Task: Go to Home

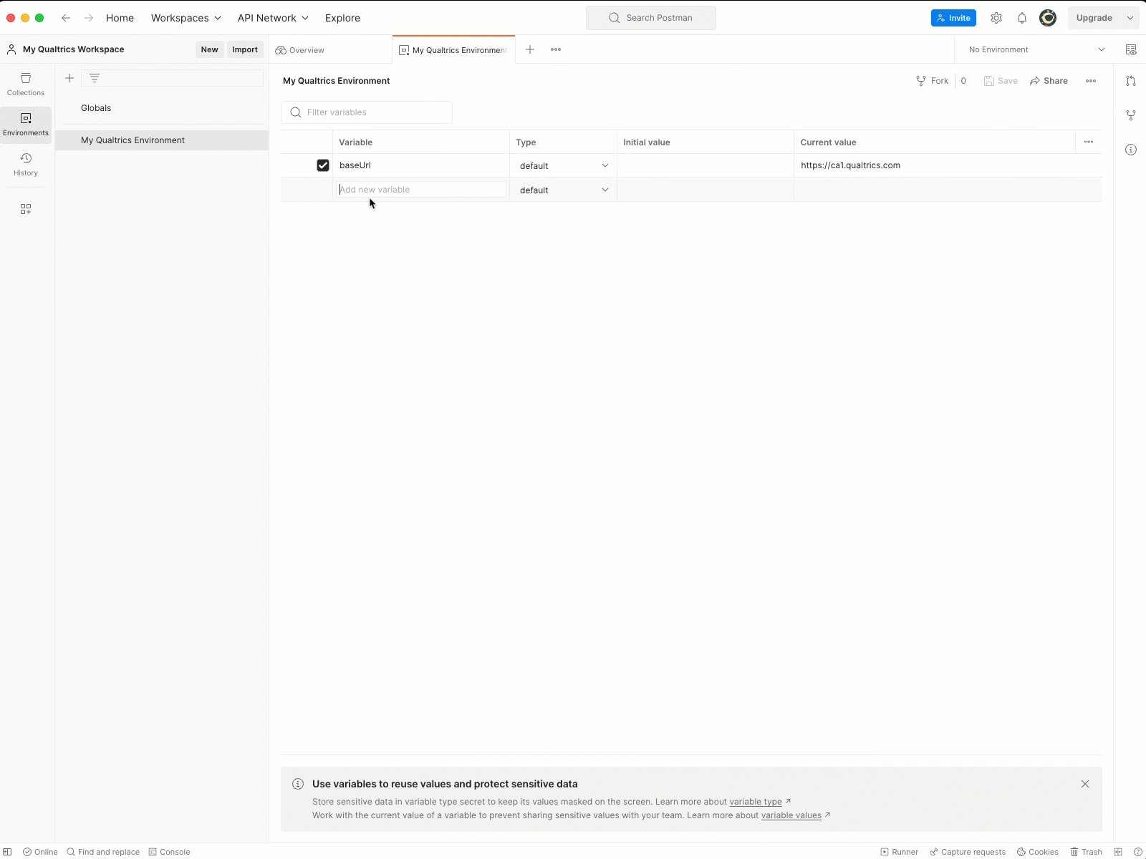Action: [x=120, y=18]
